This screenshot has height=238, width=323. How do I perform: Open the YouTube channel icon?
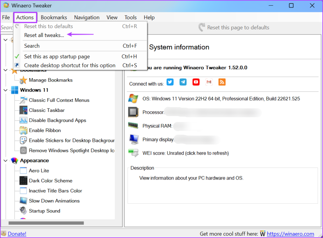[x=196, y=82]
